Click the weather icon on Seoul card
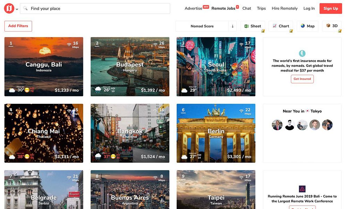 184,90
